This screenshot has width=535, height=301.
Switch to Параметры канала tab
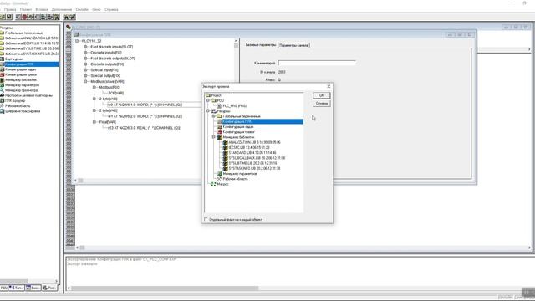[x=293, y=45]
